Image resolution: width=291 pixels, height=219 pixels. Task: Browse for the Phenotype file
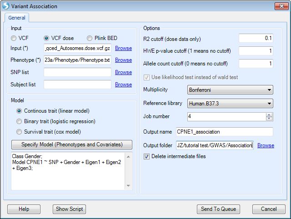point(123,60)
